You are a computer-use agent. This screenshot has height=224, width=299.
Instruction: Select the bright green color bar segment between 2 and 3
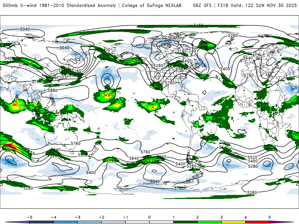tap(209, 222)
